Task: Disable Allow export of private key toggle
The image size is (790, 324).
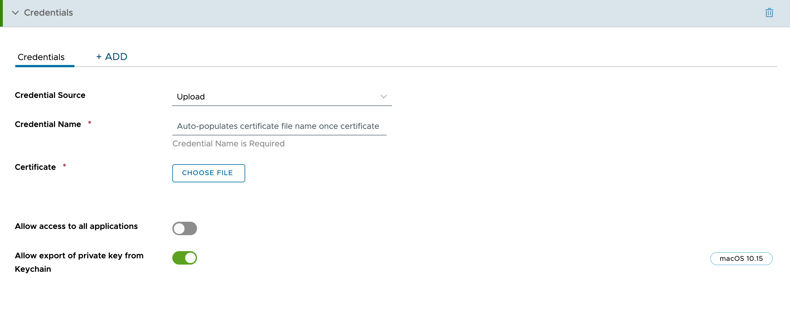Action: point(185,258)
